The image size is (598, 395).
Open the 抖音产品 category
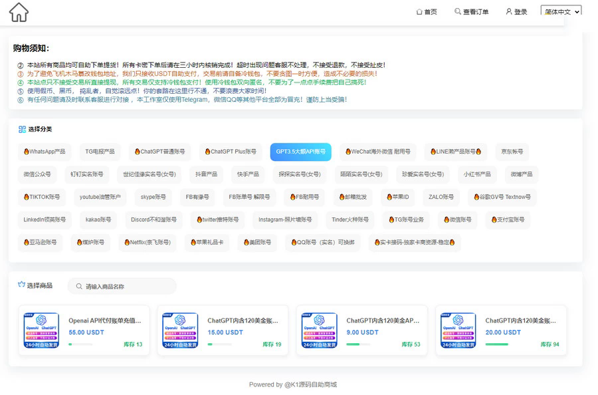point(207,174)
